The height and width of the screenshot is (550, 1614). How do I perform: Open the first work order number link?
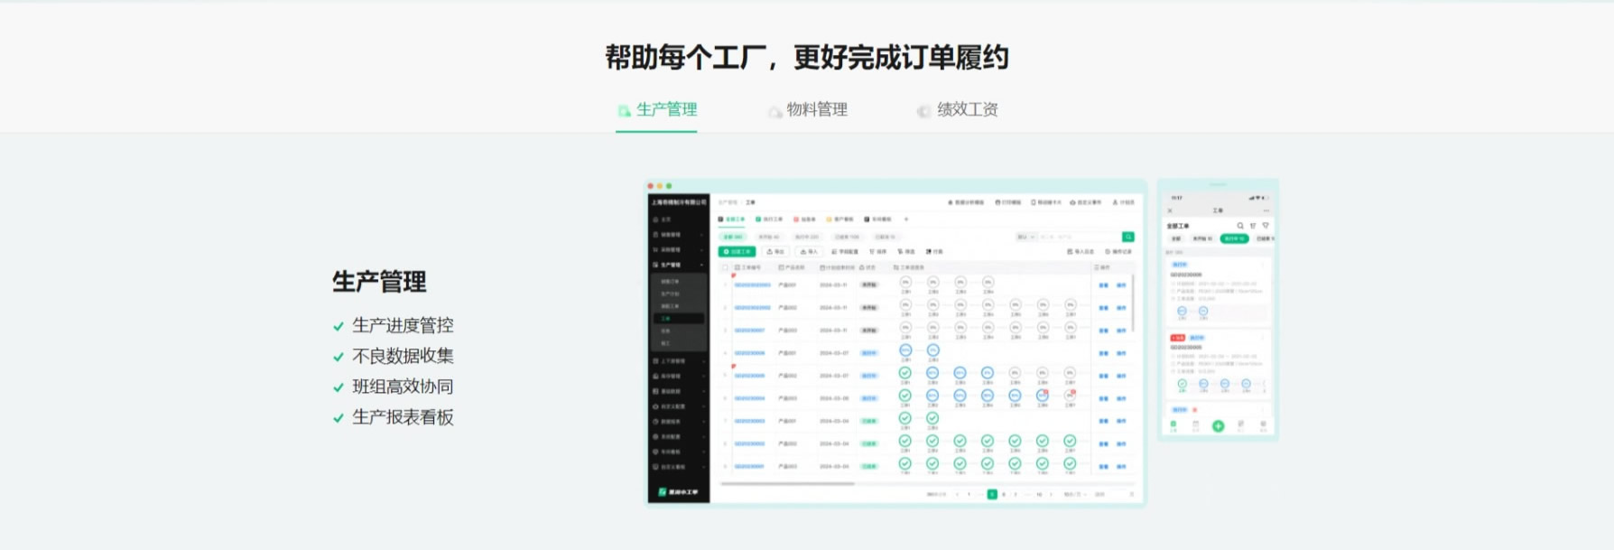click(752, 285)
